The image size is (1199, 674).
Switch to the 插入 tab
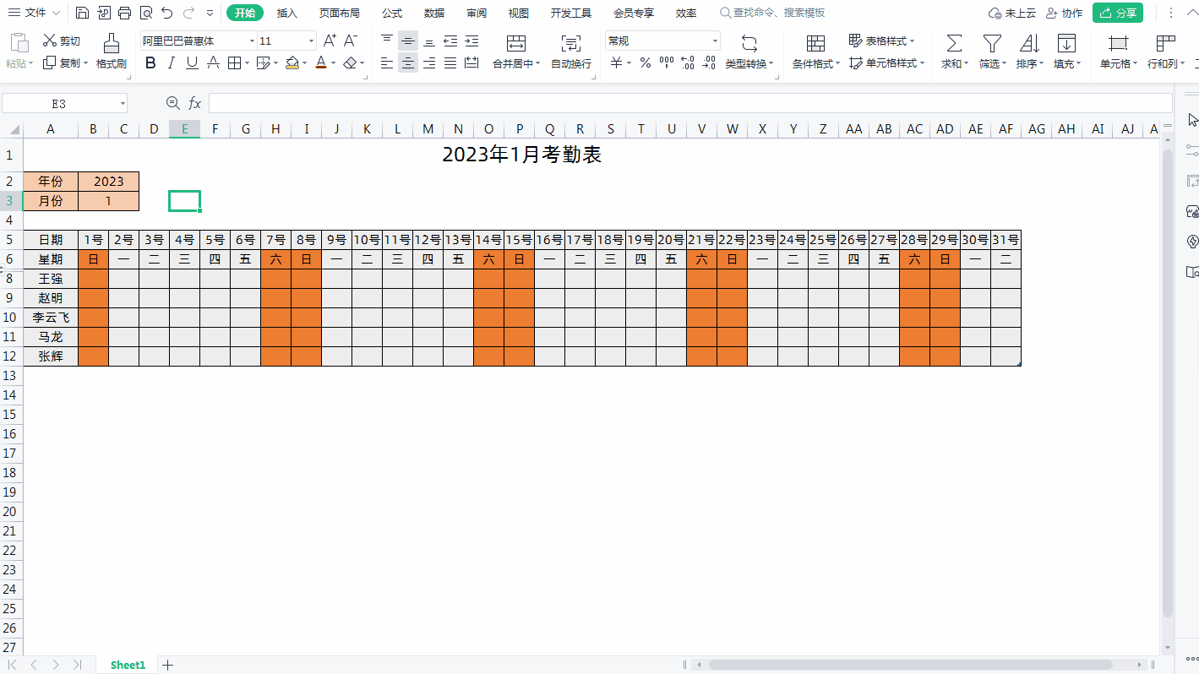287,13
